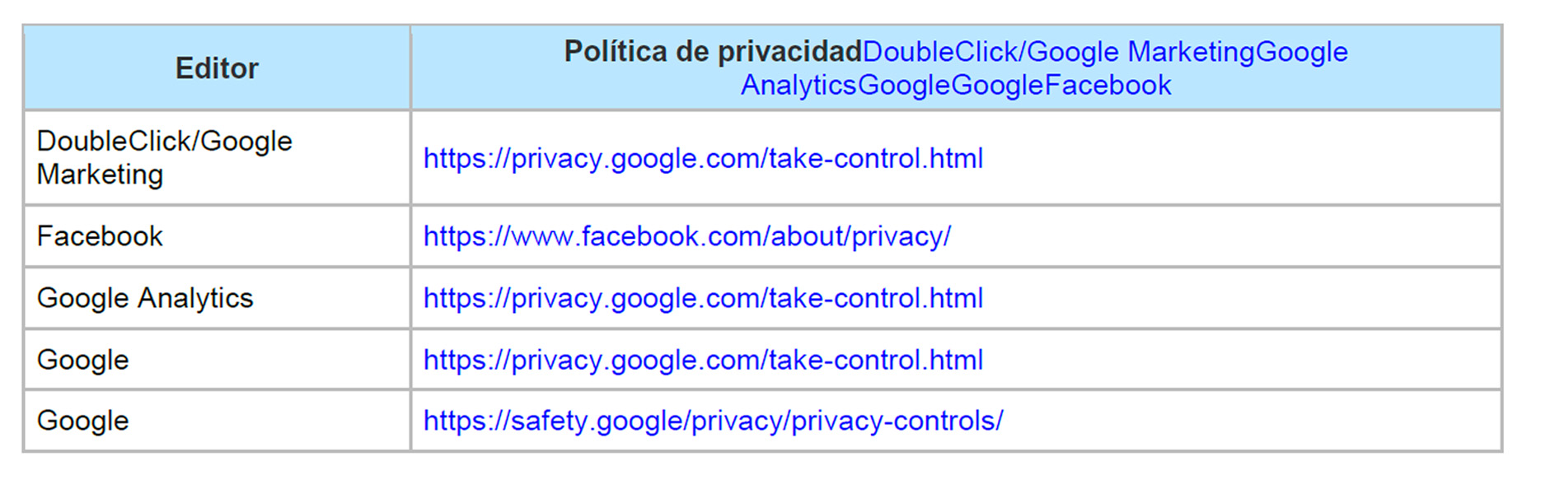
Task: Click the word Marketing in the header
Action: [1191, 52]
